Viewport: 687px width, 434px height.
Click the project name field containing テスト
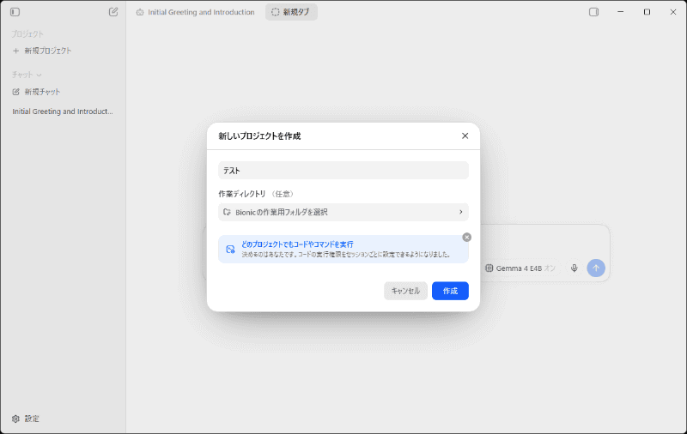(x=343, y=170)
